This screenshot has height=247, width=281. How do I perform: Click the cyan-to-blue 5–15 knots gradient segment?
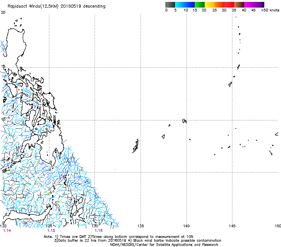point(185,5)
